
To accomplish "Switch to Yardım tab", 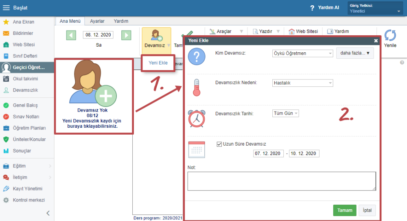I will [121, 21].
